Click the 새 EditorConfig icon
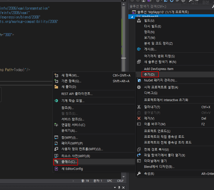 coord(56,169)
